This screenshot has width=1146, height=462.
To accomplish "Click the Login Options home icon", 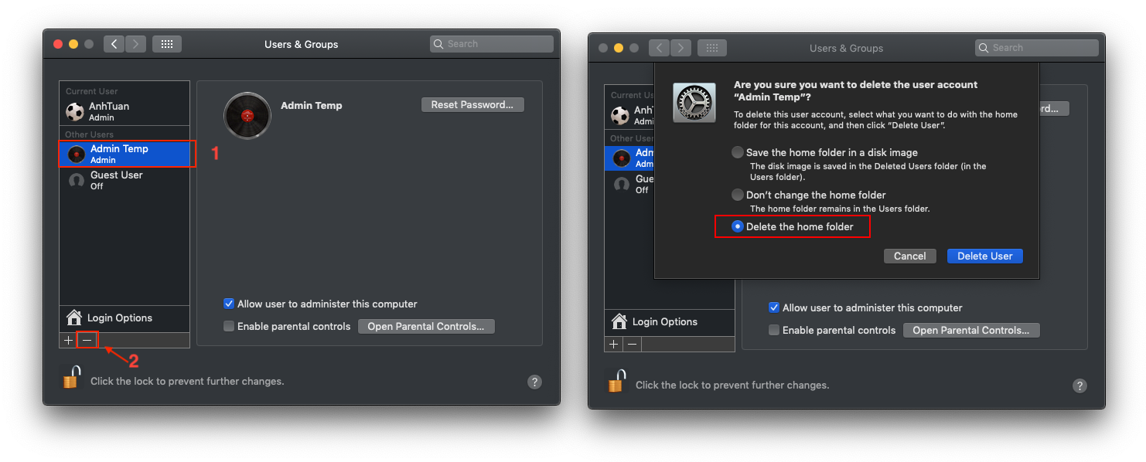I will coord(73,318).
